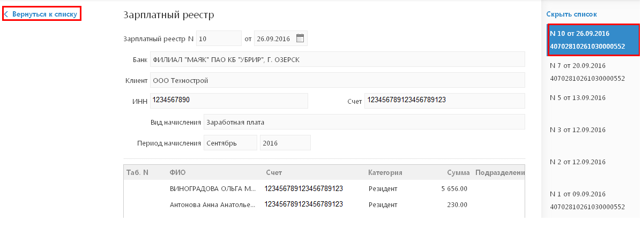Open the Вид начисления field Заработная плата
The width and height of the screenshot is (642, 244).
(364, 122)
